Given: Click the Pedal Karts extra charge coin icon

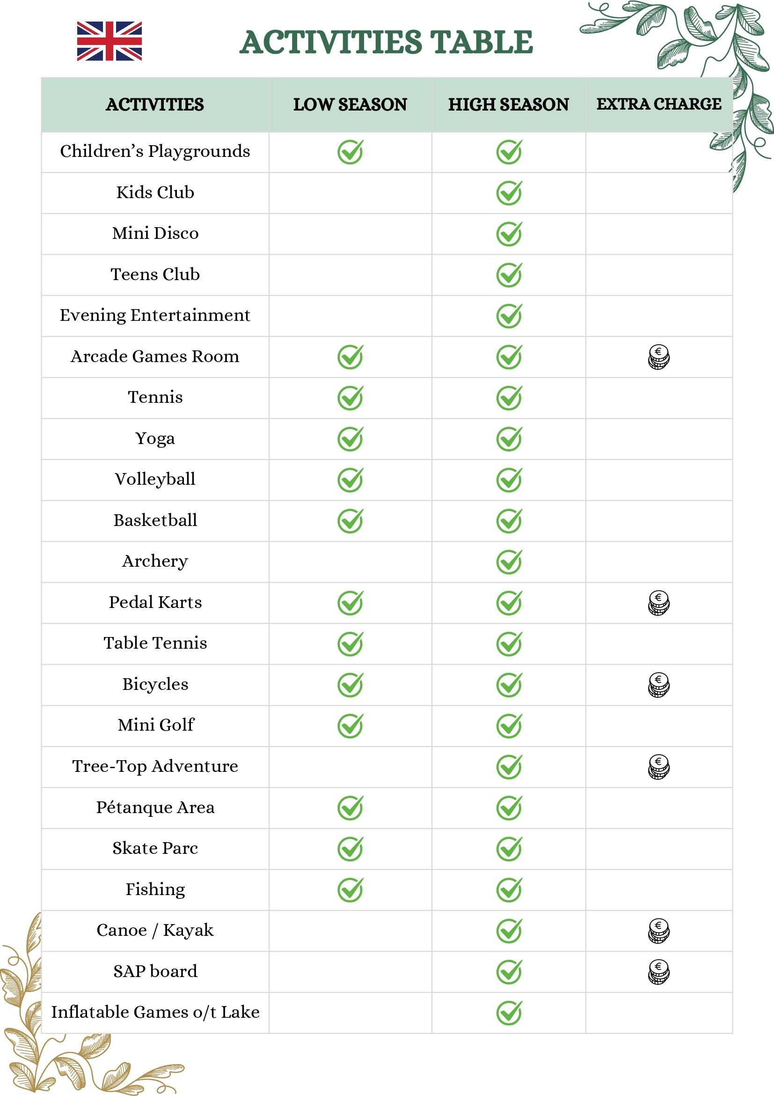Looking at the screenshot, I should 658,603.
